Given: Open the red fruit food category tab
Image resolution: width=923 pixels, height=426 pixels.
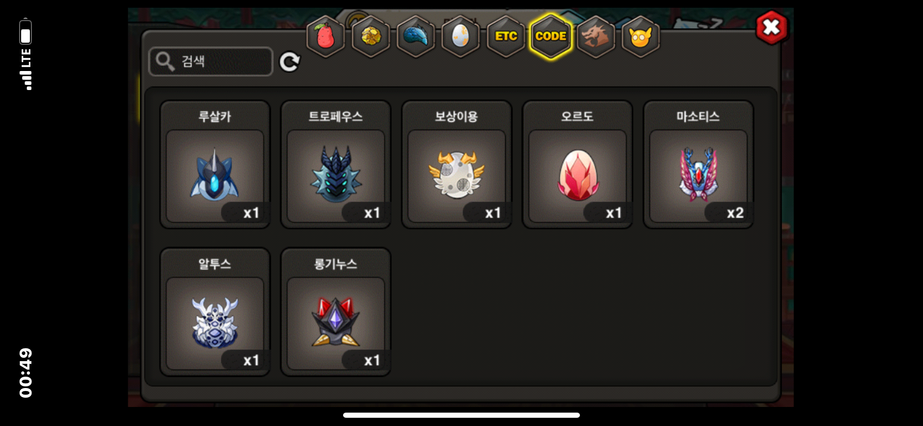Looking at the screenshot, I should click(326, 37).
